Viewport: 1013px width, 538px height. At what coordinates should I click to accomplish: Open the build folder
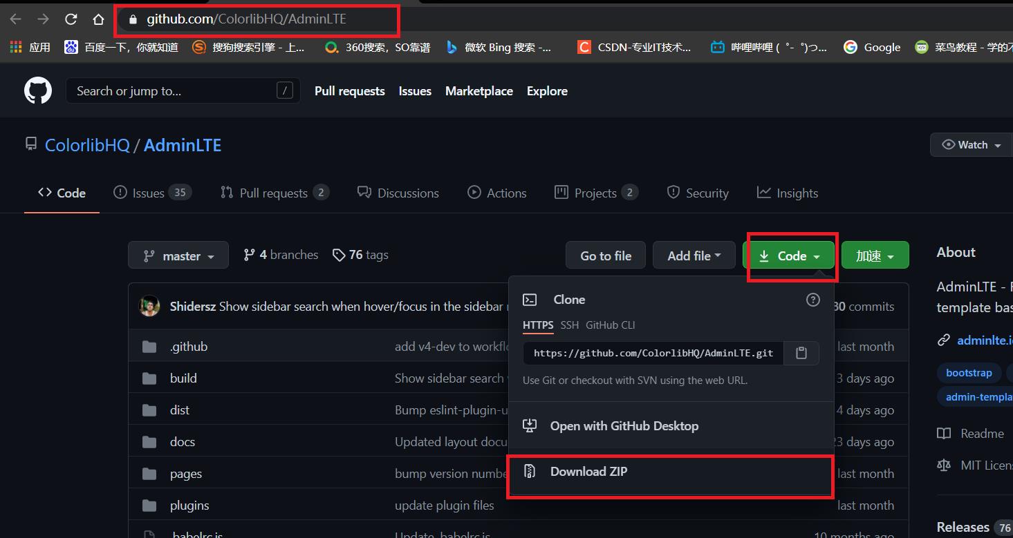click(x=183, y=378)
